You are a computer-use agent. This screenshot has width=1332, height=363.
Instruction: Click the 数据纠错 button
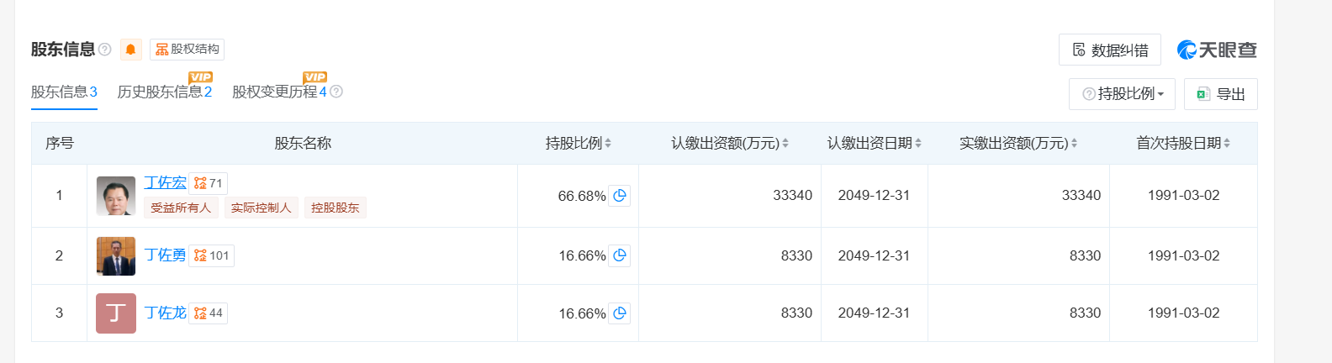click(1110, 50)
